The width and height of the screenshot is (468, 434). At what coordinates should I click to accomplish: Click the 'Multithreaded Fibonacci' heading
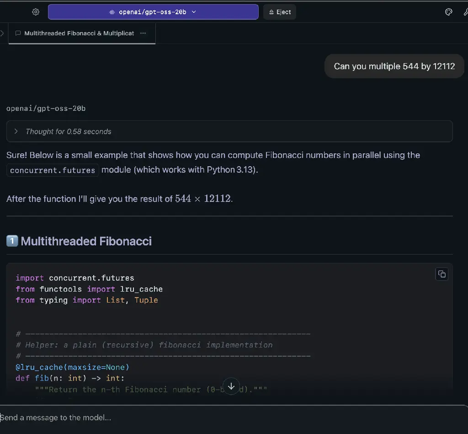[x=86, y=241]
